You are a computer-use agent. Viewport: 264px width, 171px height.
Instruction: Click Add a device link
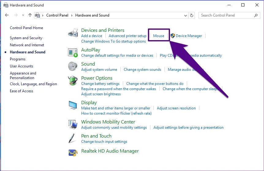point(92,36)
